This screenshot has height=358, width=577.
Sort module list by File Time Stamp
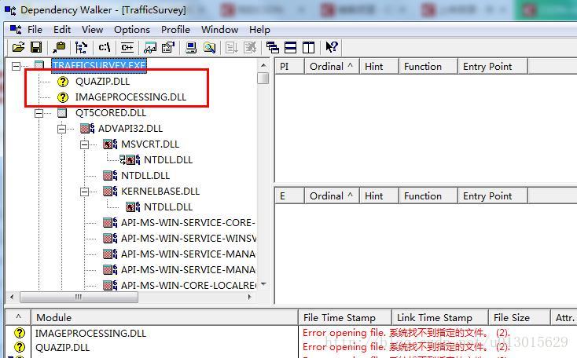[345, 318]
